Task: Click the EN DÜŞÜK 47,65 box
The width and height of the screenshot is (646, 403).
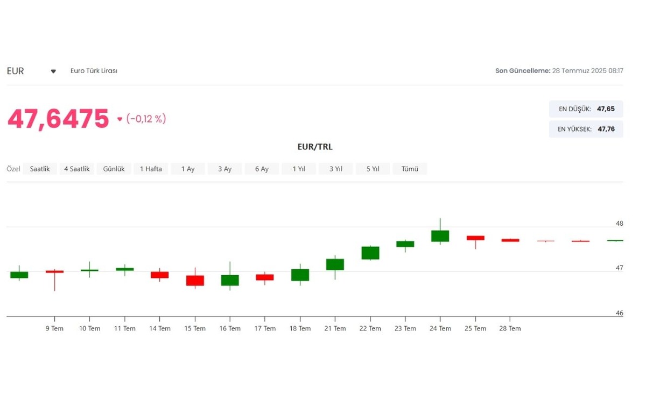Action: click(586, 109)
